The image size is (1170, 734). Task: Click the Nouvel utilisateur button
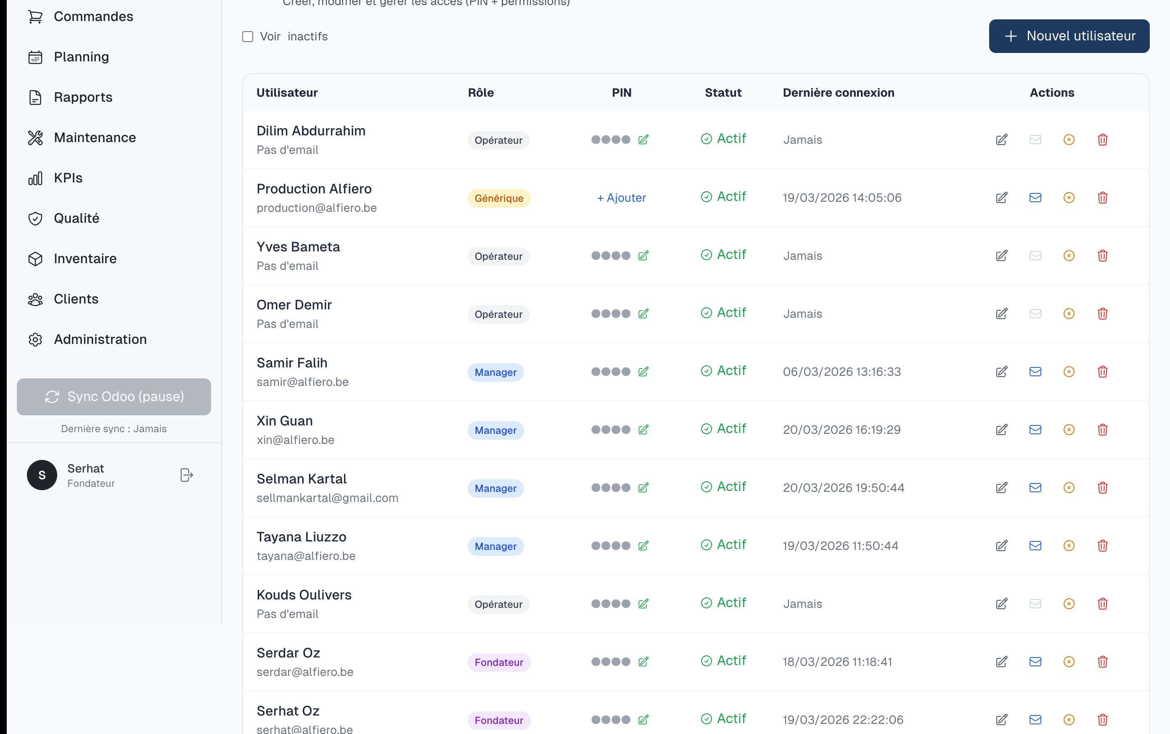click(x=1069, y=36)
